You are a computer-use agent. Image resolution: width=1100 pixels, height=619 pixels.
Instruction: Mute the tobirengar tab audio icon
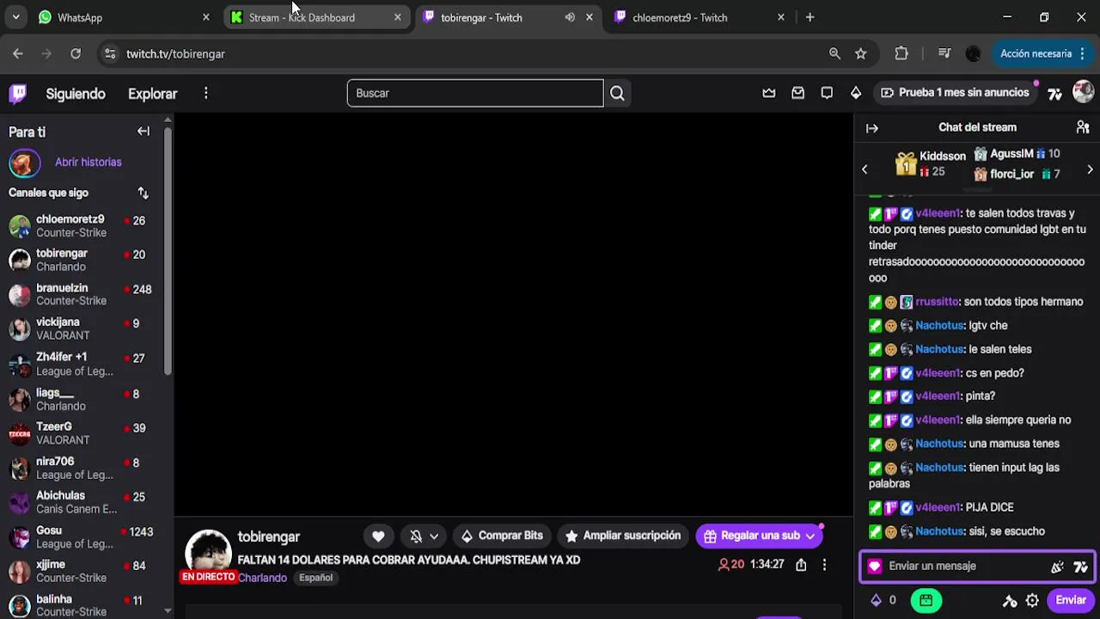(x=570, y=17)
